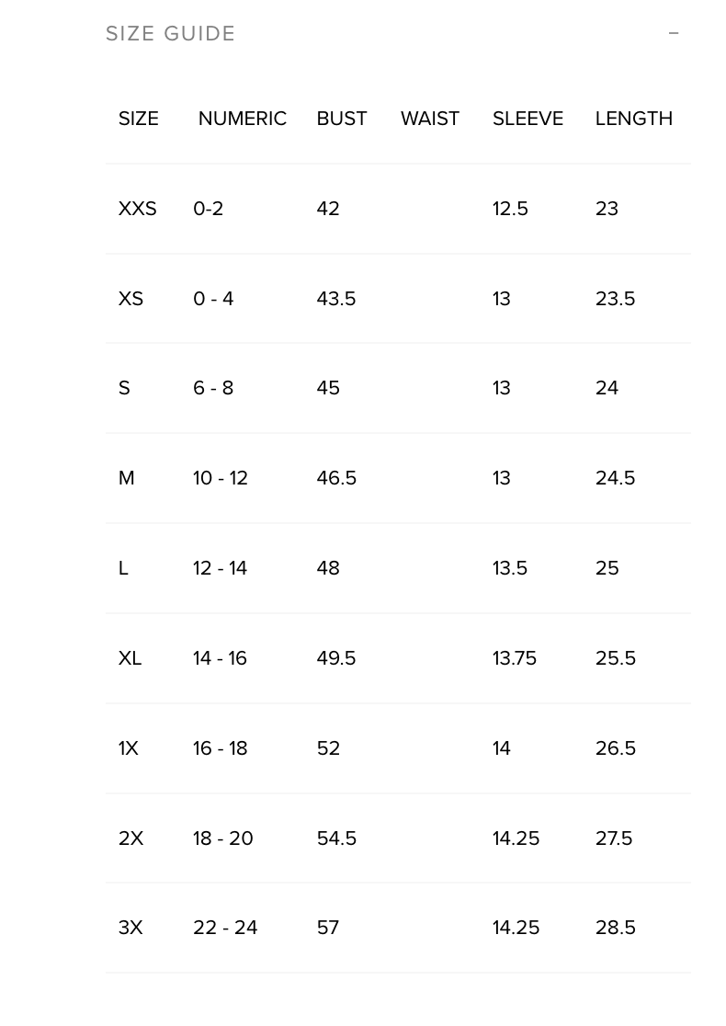Click the sleeve value 13.75
Screen dimensions: 726x1026
(x=515, y=658)
